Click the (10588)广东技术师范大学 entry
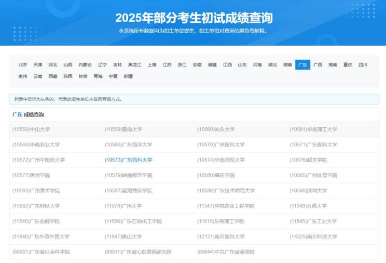This screenshot has height=263, width=386. [x=226, y=190]
